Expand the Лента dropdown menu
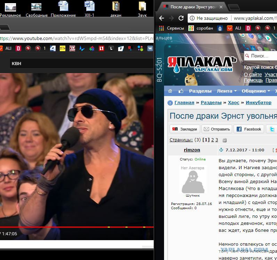 tap(227, 91)
